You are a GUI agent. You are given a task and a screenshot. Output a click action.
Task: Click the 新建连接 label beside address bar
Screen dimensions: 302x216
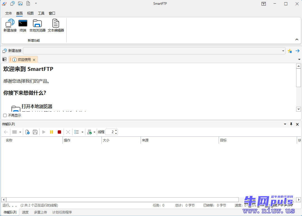tap(15, 51)
